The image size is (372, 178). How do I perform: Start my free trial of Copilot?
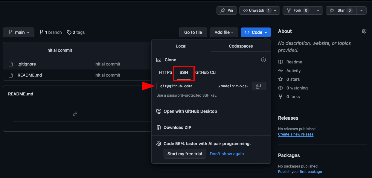coord(185,154)
